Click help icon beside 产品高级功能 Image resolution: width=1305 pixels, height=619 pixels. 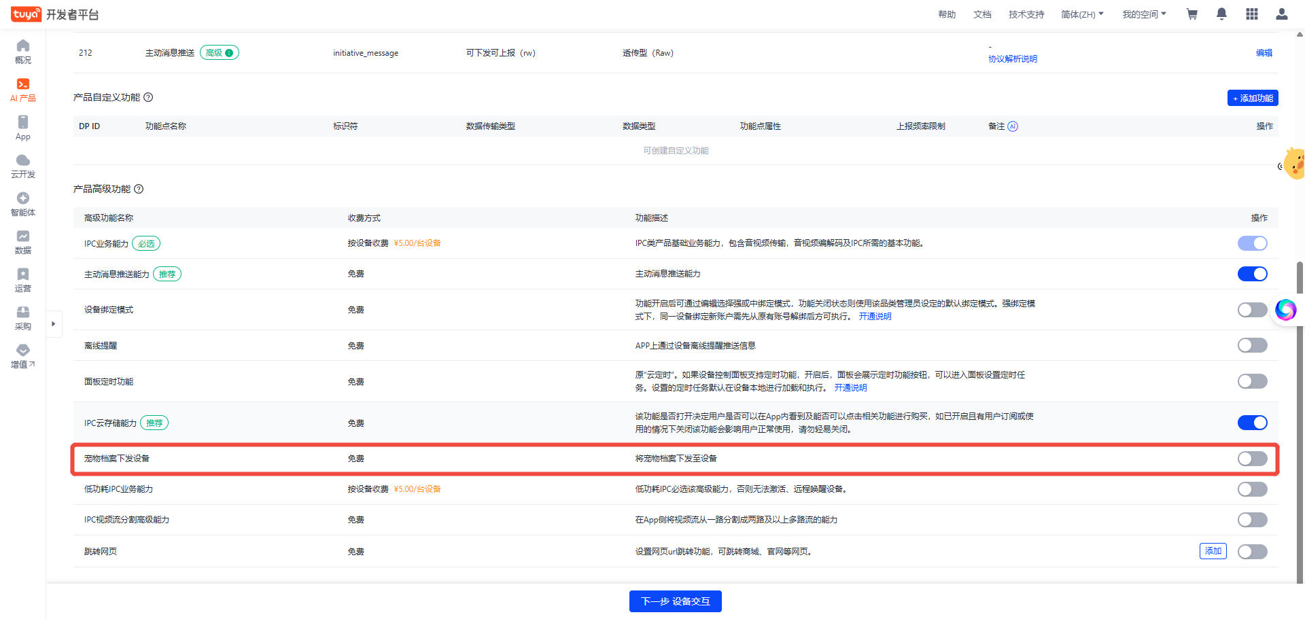[139, 189]
